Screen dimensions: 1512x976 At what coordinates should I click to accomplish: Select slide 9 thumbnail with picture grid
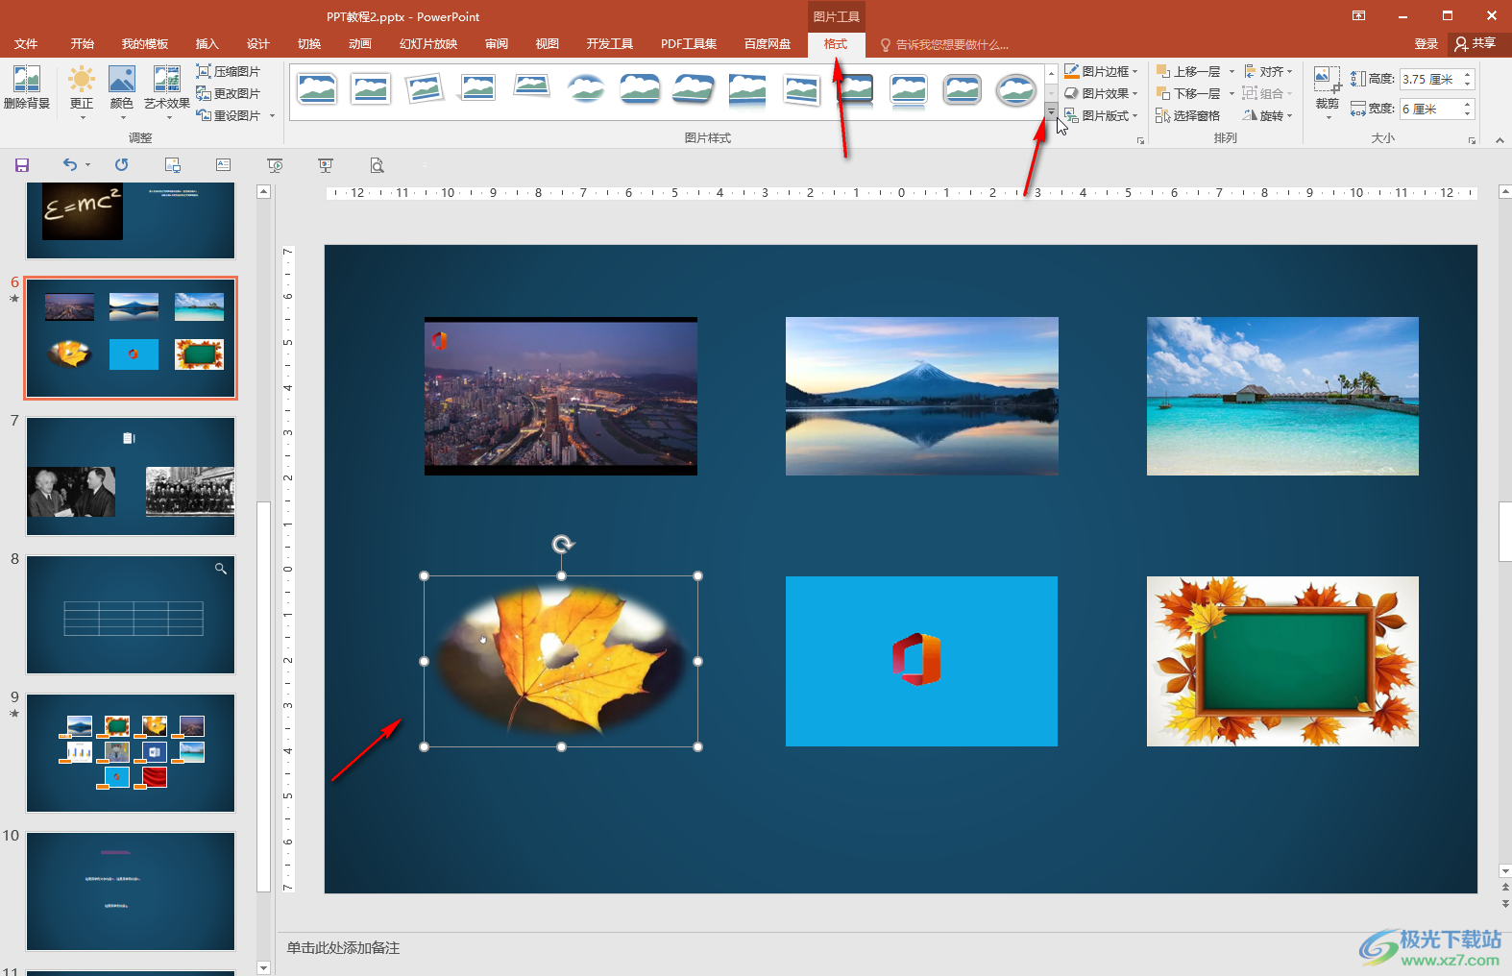(x=131, y=753)
